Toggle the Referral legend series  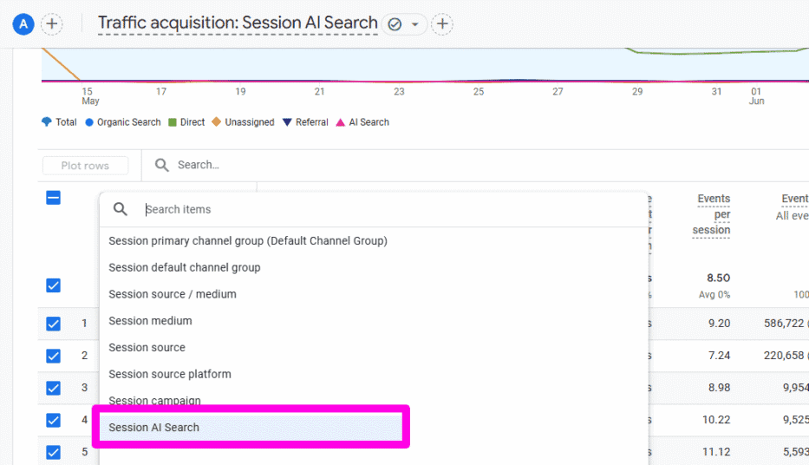click(305, 122)
